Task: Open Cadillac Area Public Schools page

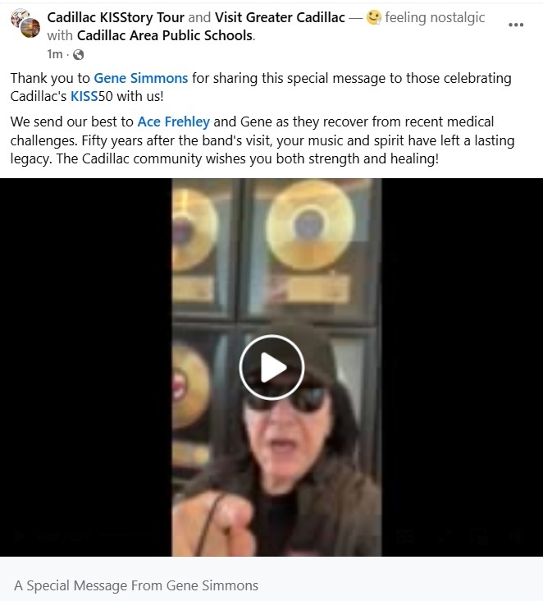Action: 165,35
